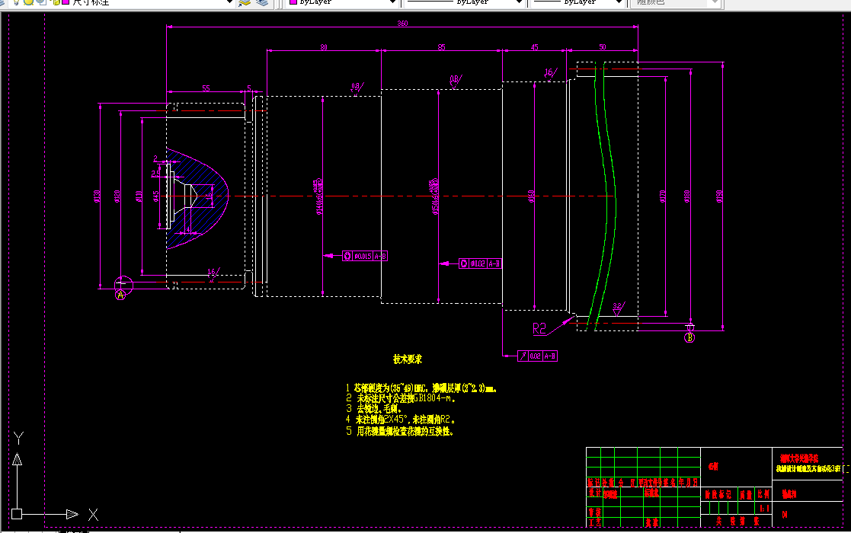Select the 360 overall length dimension
The width and height of the screenshot is (851, 533).
(x=402, y=24)
